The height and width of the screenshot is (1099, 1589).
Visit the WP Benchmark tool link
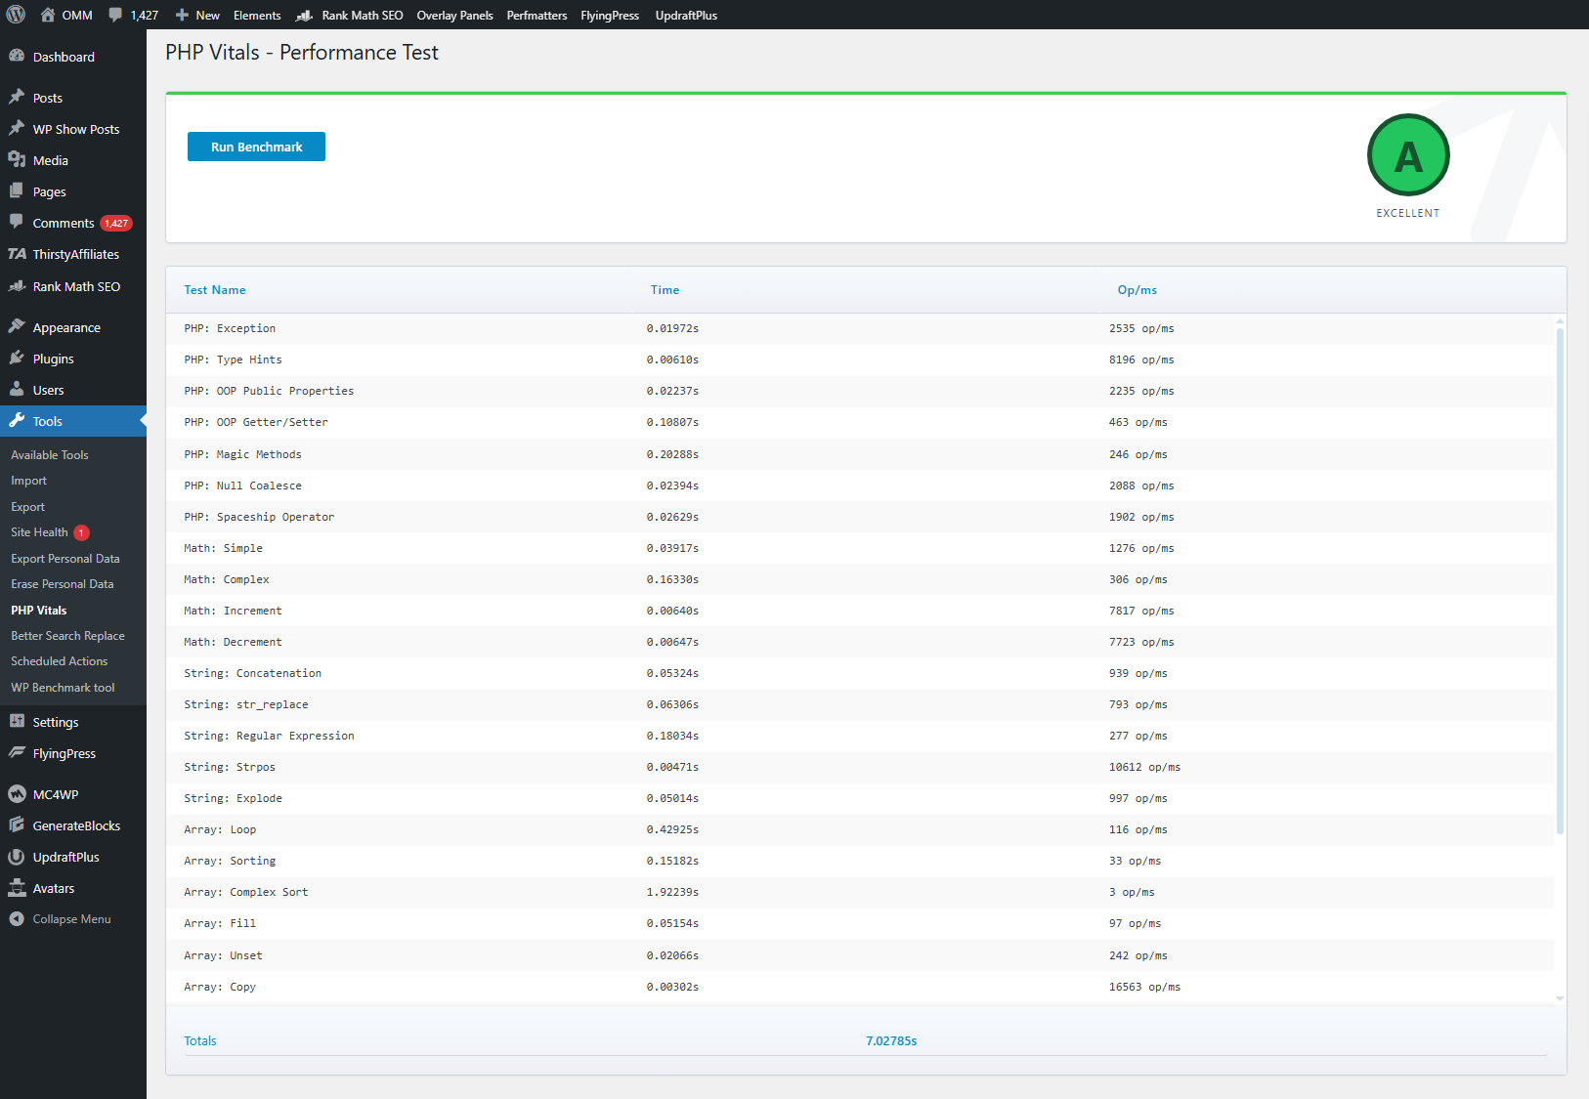(62, 687)
